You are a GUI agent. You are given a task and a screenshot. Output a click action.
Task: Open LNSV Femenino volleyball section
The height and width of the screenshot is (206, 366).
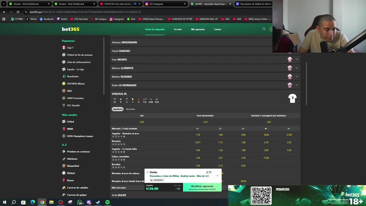tap(75, 98)
